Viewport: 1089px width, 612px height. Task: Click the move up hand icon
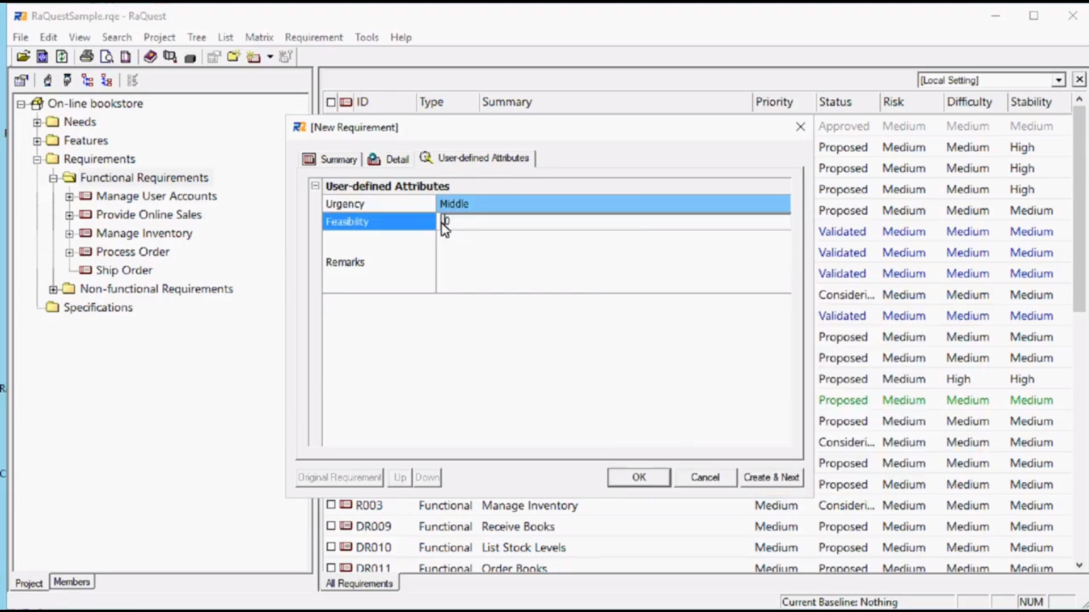click(48, 80)
